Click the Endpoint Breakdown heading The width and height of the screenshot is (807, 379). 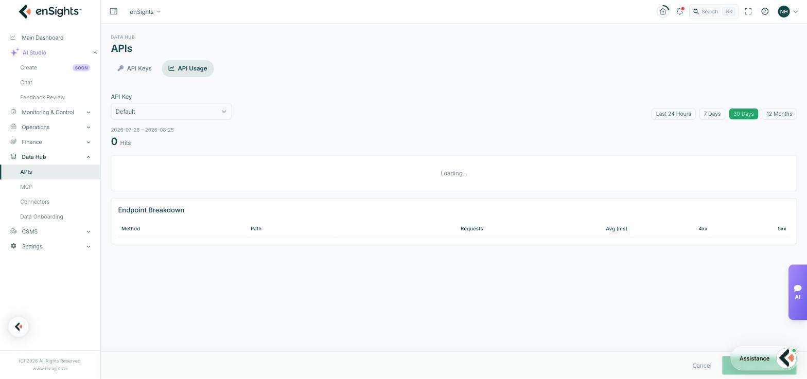pyautogui.click(x=151, y=210)
